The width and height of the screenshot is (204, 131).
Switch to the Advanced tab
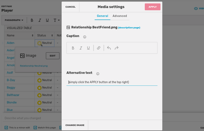coord(120,16)
